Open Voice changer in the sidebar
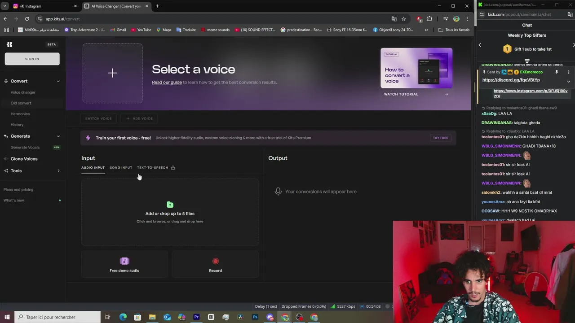Image resolution: width=575 pixels, height=323 pixels. click(23, 92)
